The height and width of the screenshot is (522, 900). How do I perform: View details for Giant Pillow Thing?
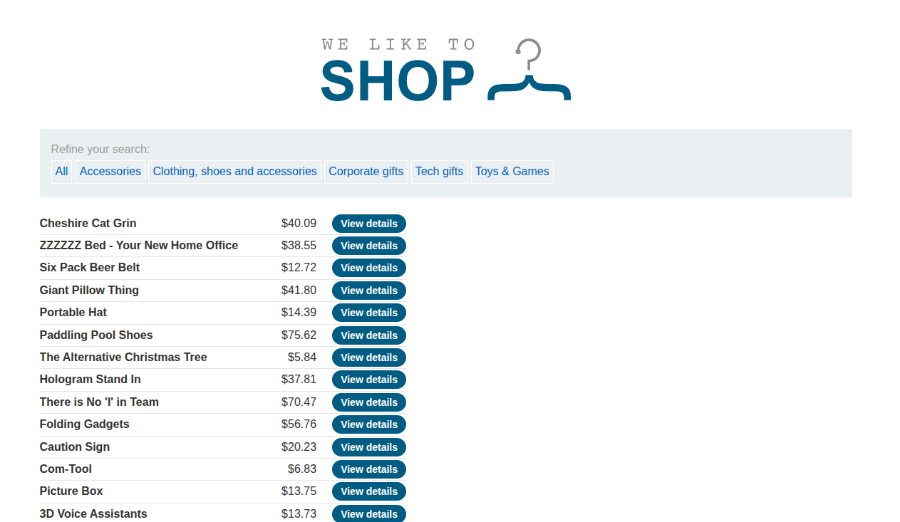(x=369, y=291)
